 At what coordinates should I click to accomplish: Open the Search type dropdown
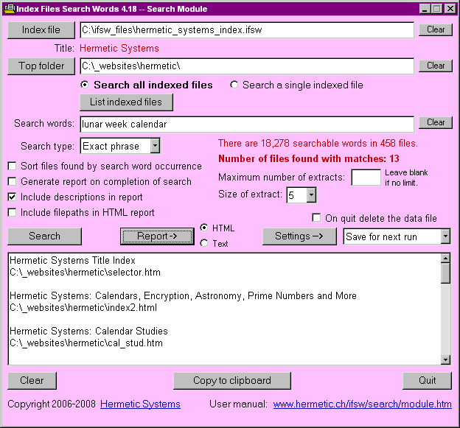click(155, 146)
